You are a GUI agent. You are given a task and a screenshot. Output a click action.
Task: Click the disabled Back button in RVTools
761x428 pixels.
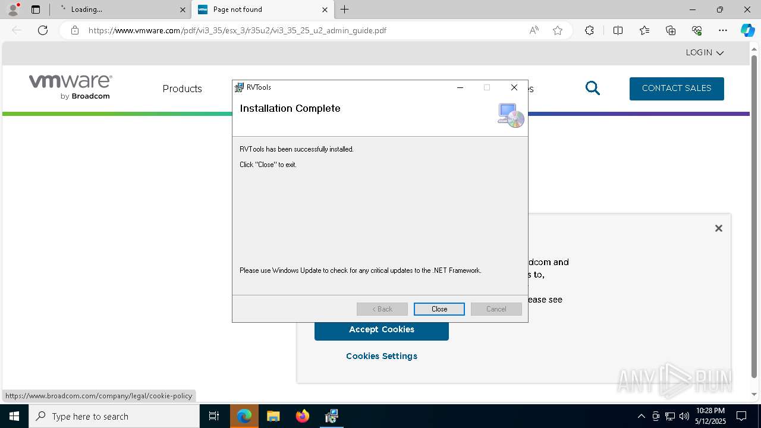pos(382,309)
